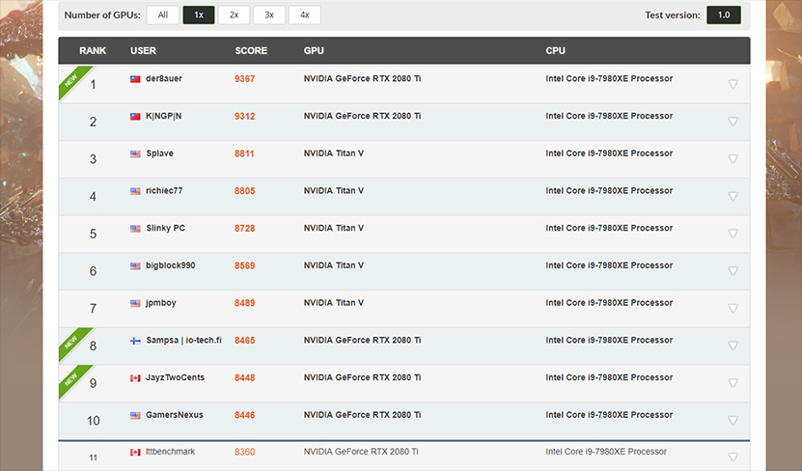Expand details for GamersNexus' row

(733, 420)
